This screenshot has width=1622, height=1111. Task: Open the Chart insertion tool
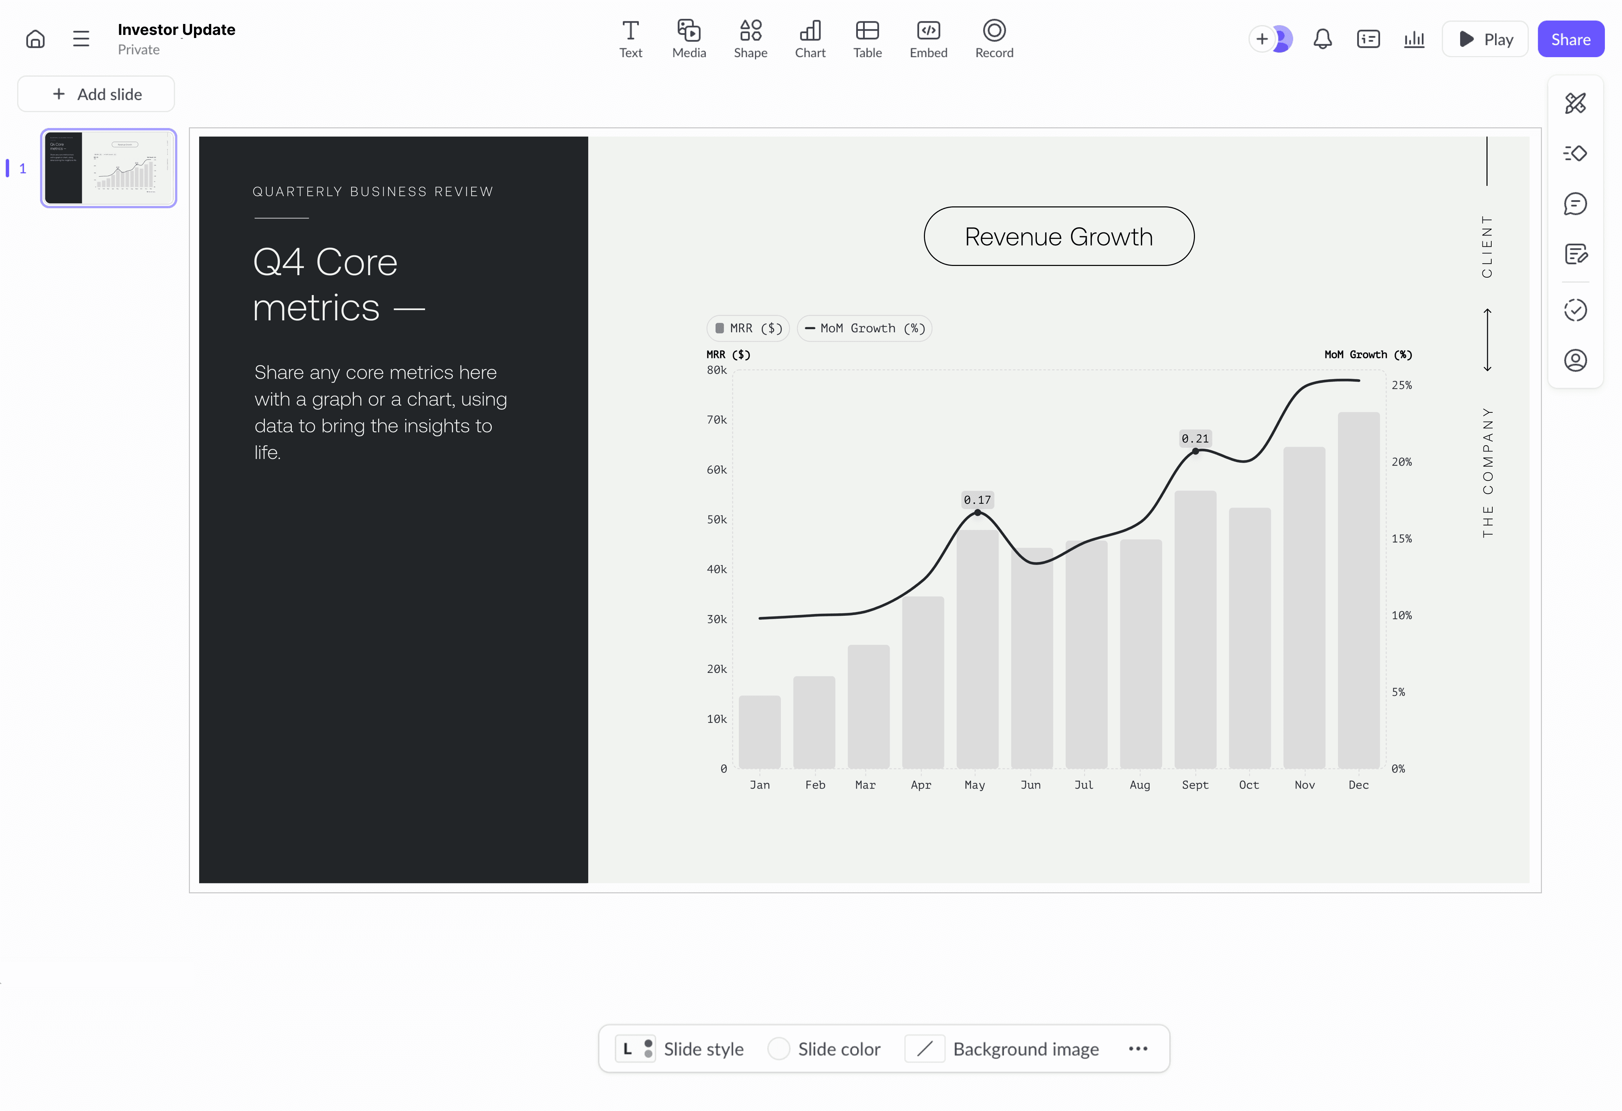point(810,38)
